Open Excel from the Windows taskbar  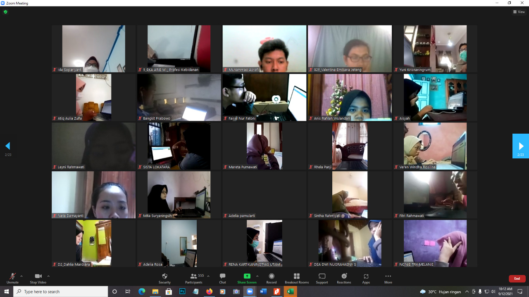tap(290, 292)
